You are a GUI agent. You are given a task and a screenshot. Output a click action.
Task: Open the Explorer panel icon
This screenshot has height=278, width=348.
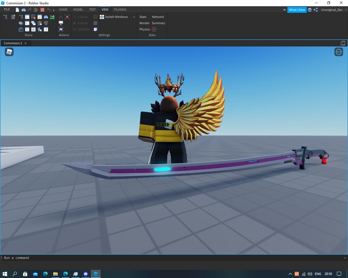[x=5, y=17]
